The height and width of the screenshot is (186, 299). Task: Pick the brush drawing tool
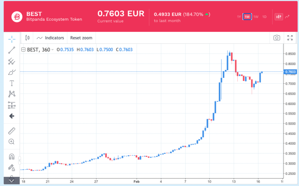(12, 72)
